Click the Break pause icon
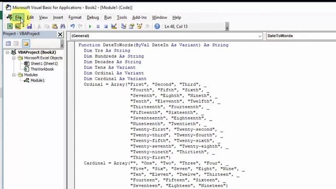Screen dimensions: 336x189 coord(98,26)
